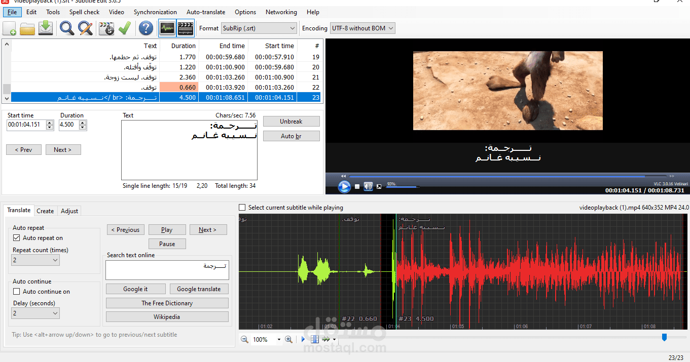Click the Auto br button

[291, 136]
